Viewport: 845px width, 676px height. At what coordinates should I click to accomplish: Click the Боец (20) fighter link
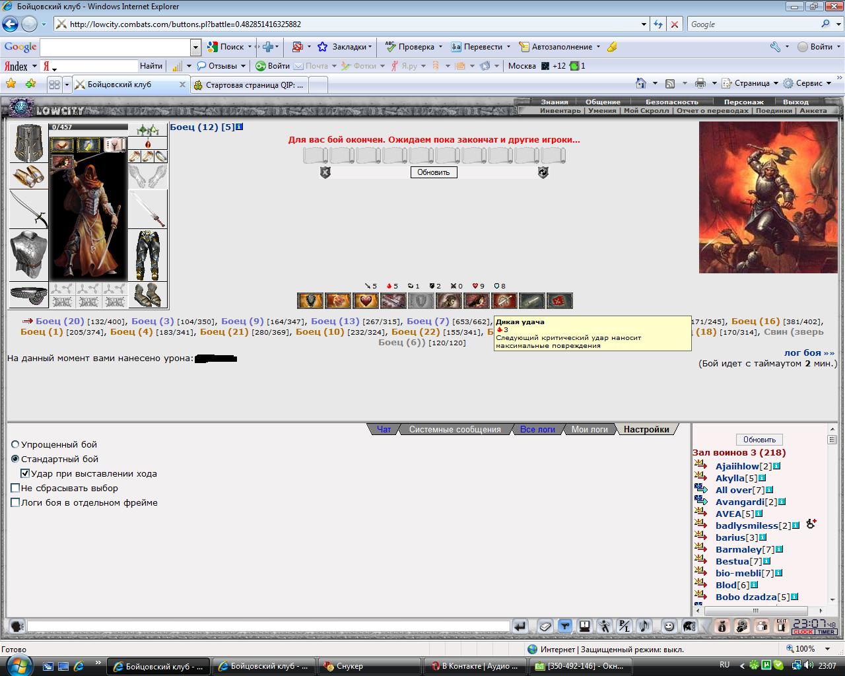[60, 321]
